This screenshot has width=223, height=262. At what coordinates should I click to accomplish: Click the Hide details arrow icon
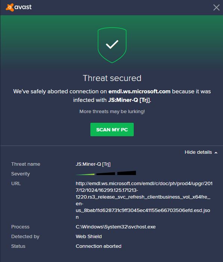click(216, 153)
